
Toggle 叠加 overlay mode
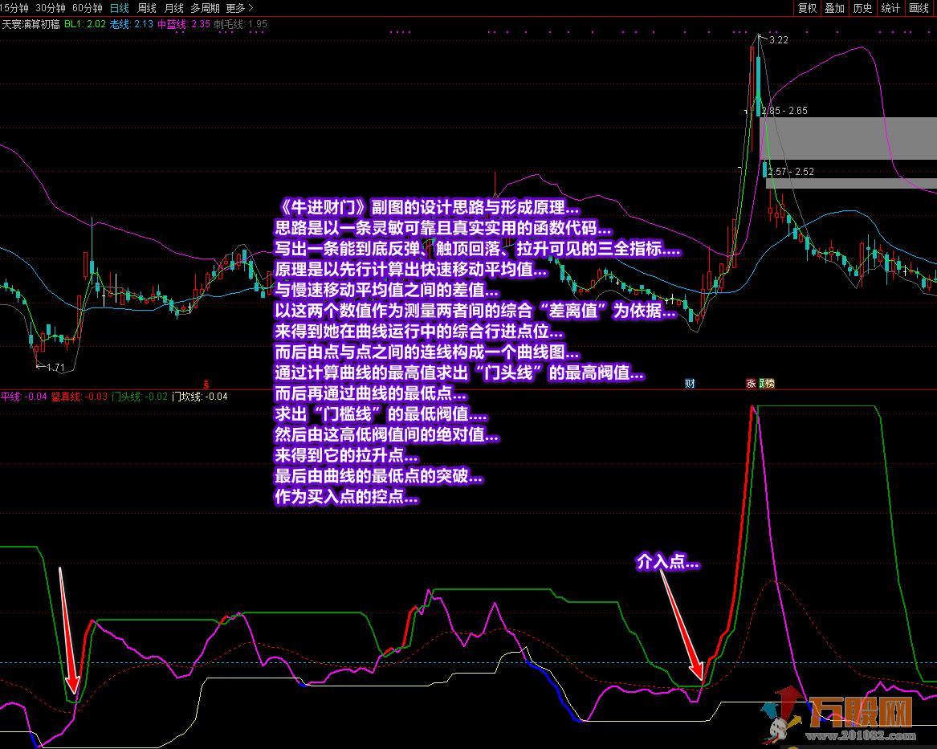834,8
